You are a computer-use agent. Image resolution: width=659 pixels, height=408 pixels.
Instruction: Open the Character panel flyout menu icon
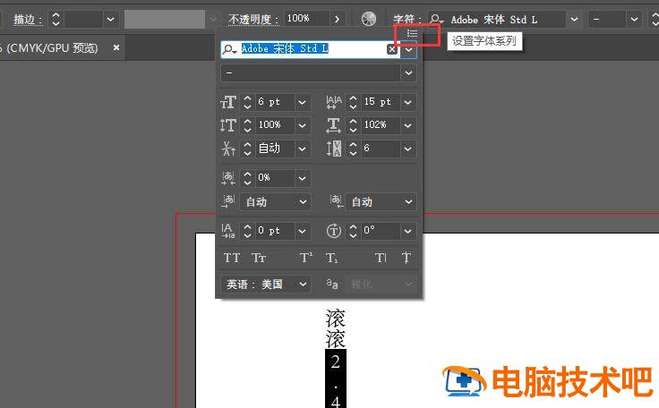point(412,34)
